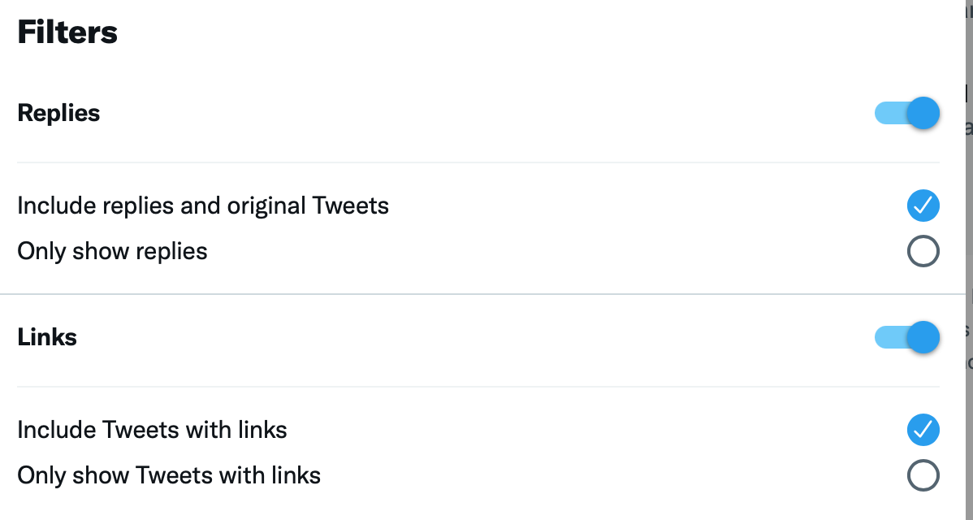Click the light-blue track of the Replies switch
The height and width of the screenshot is (520, 973).
(x=887, y=113)
